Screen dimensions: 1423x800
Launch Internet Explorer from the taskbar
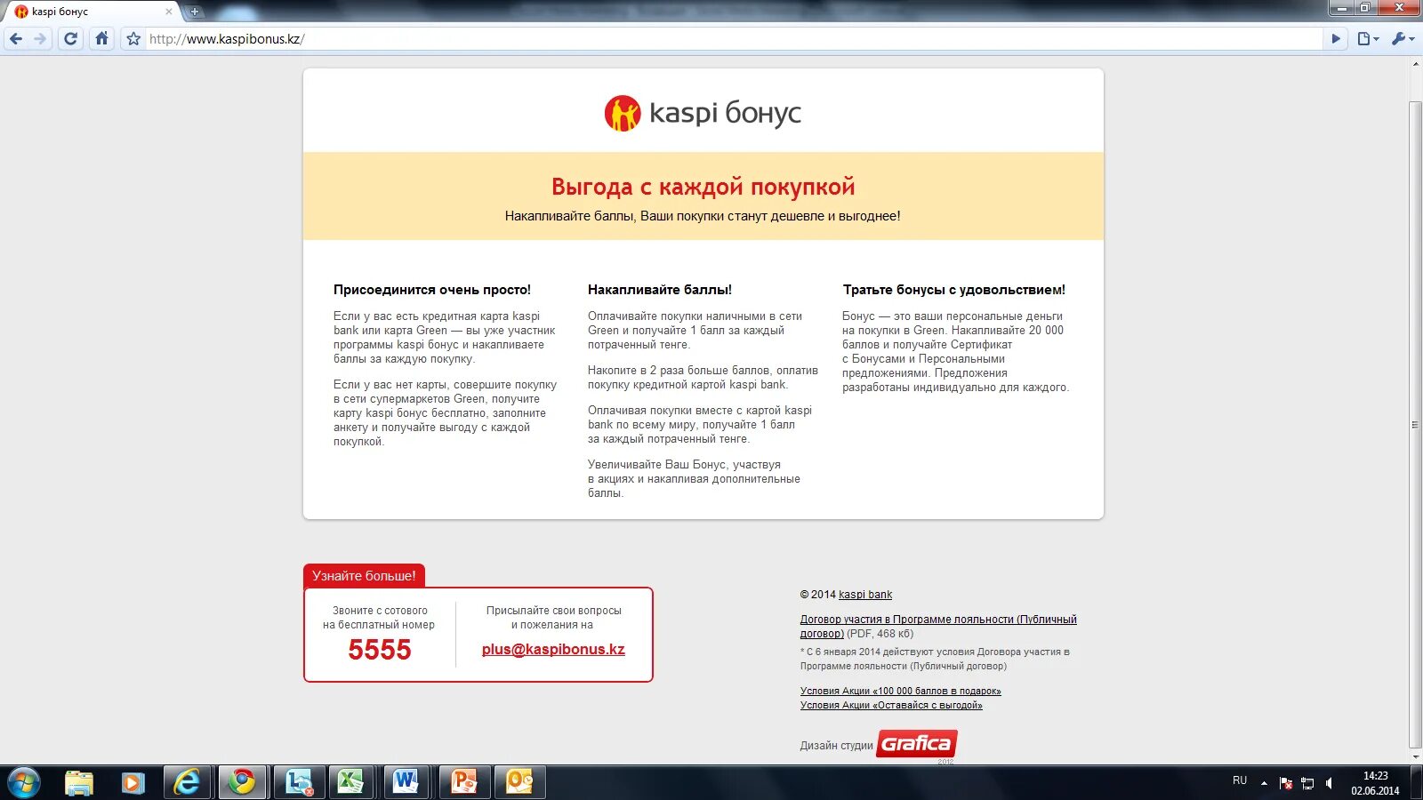click(187, 783)
